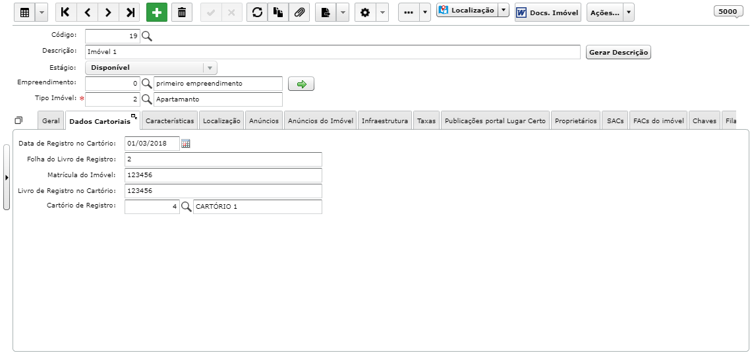752x355 pixels.
Task: Open the FACs do imóvel tab
Action: (x=658, y=121)
